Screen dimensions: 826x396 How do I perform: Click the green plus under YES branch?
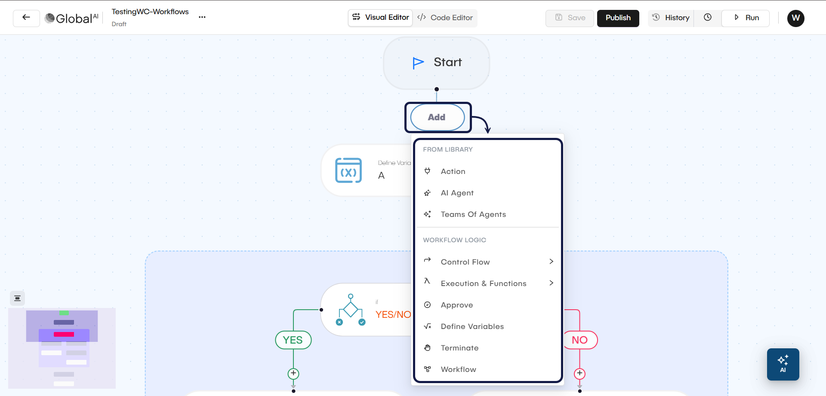click(x=293, y=373)
